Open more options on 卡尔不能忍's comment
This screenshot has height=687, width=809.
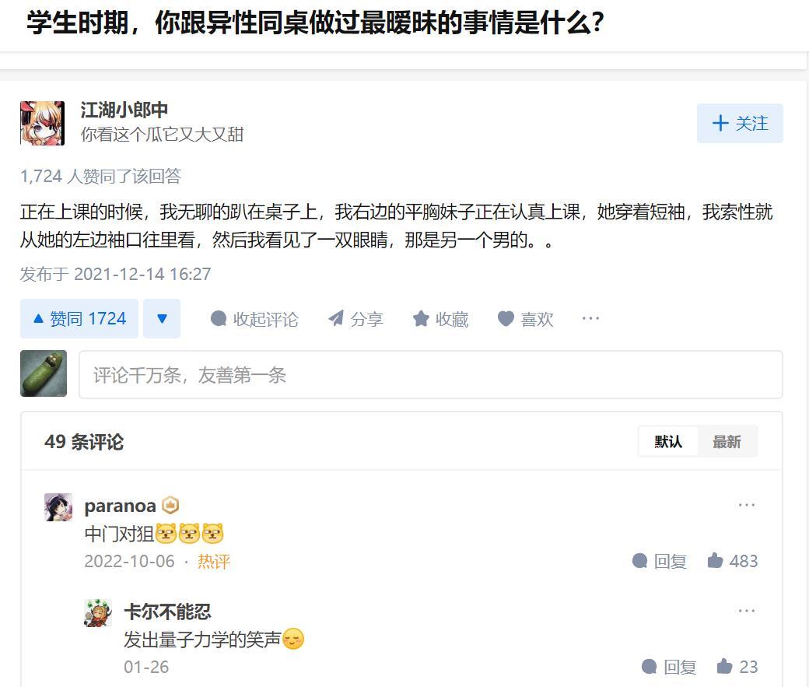coord(747,611)
